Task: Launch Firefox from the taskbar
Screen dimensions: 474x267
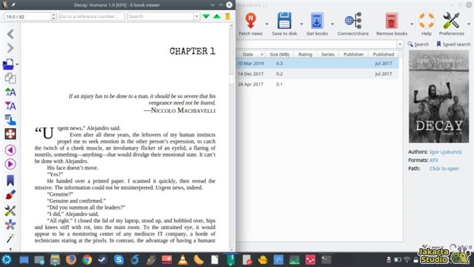Action: click(x=72, y=260)
